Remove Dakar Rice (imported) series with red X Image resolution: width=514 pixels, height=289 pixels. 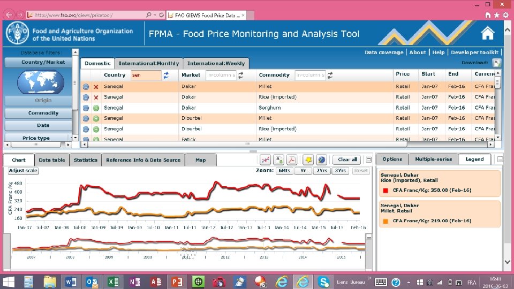coord(96,97)
